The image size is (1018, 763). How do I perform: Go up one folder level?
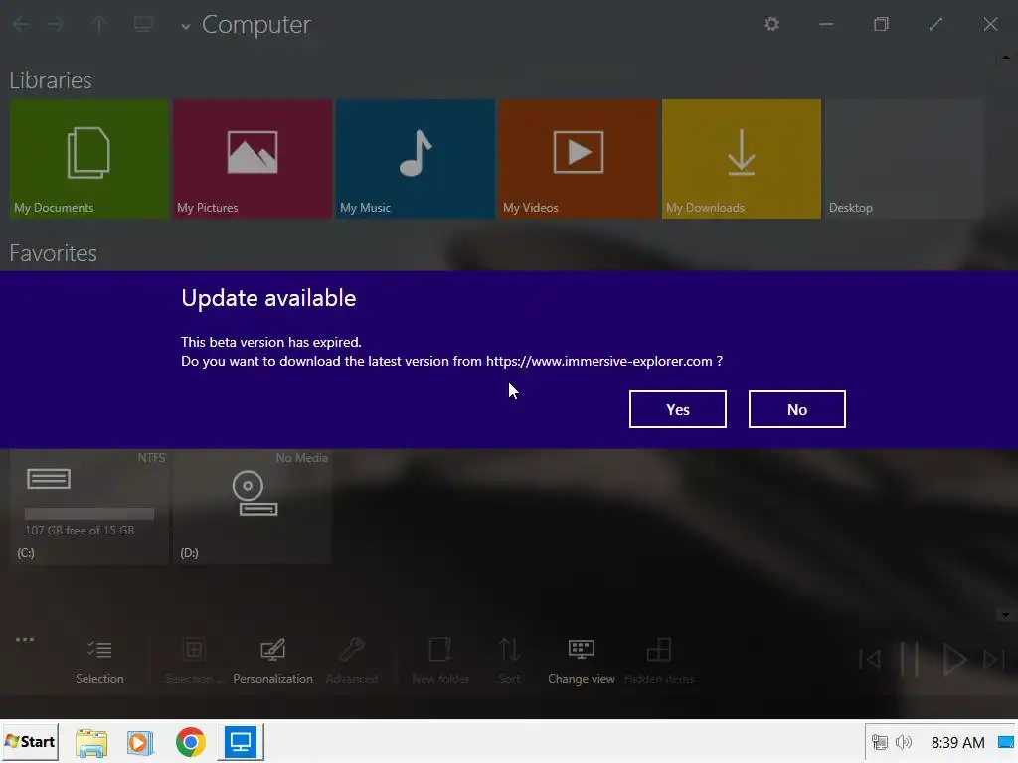(x=98, y=24)
